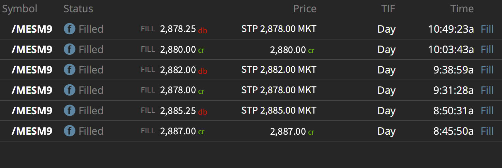Open the Fill link for 10:03:43a order
This screenshot has width=502, height=168.
click(487, 50)
